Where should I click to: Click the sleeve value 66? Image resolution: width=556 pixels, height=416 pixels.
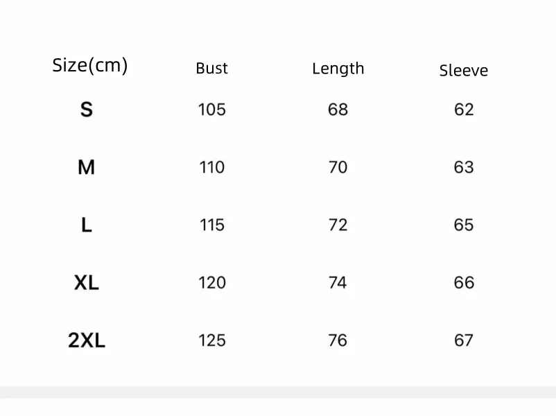[464, 283]
